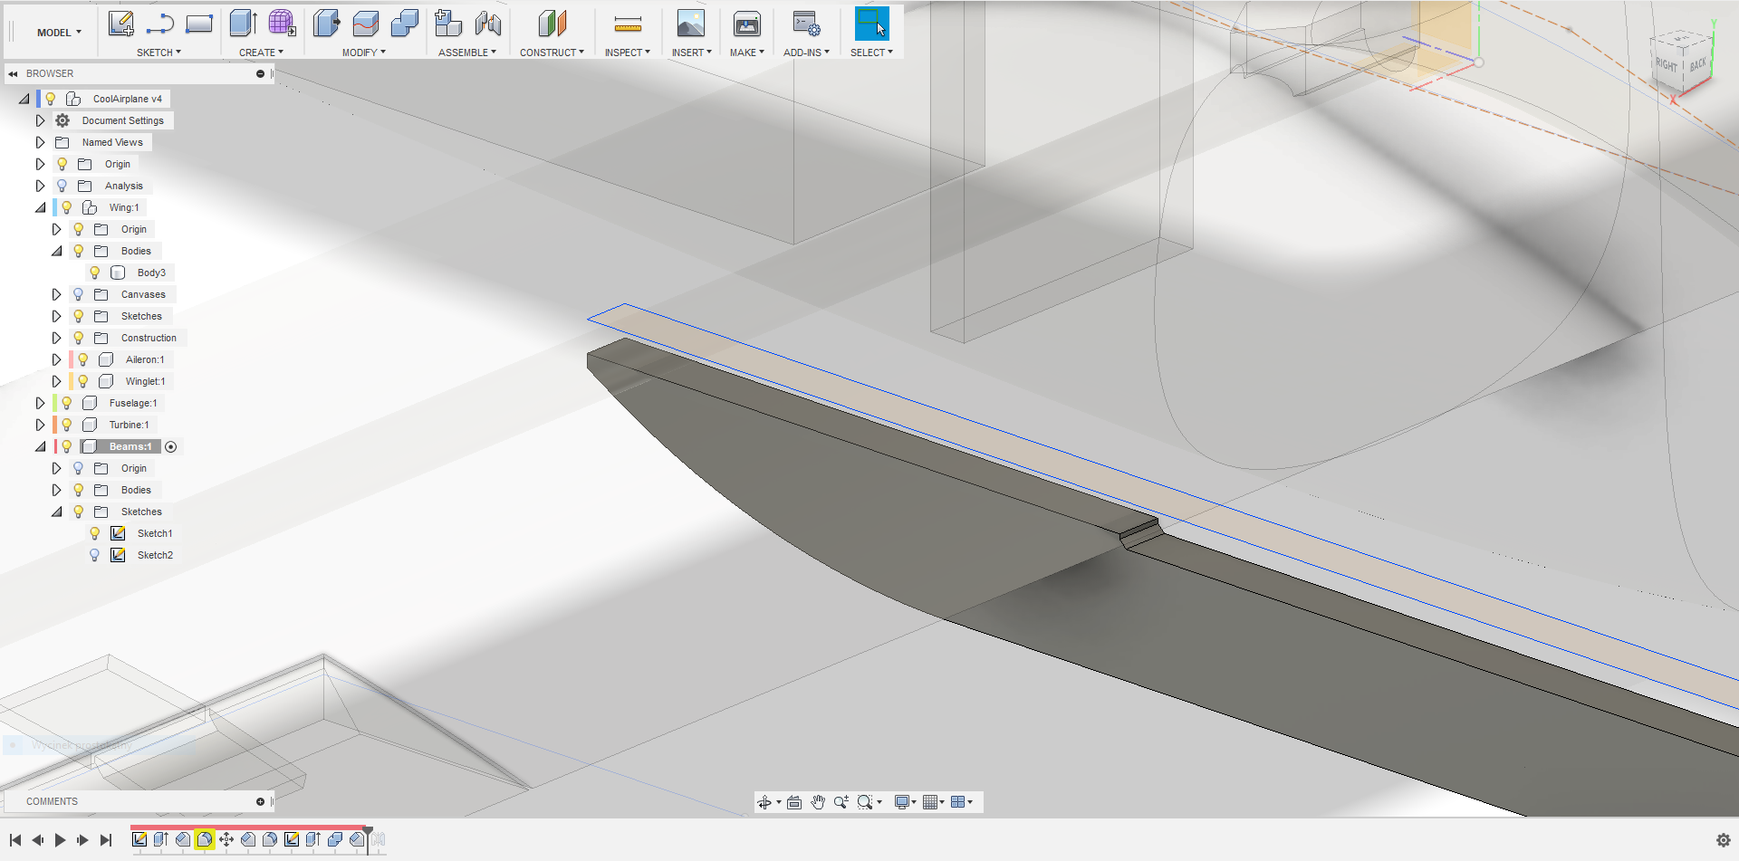
Task: Hide the Aileron:1 component via bulb
Action: [83, 359]
